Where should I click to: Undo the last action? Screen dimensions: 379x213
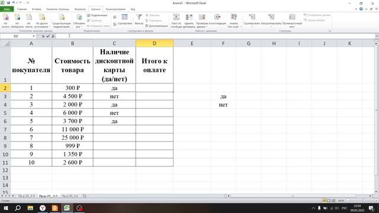(x=14, y=3)
